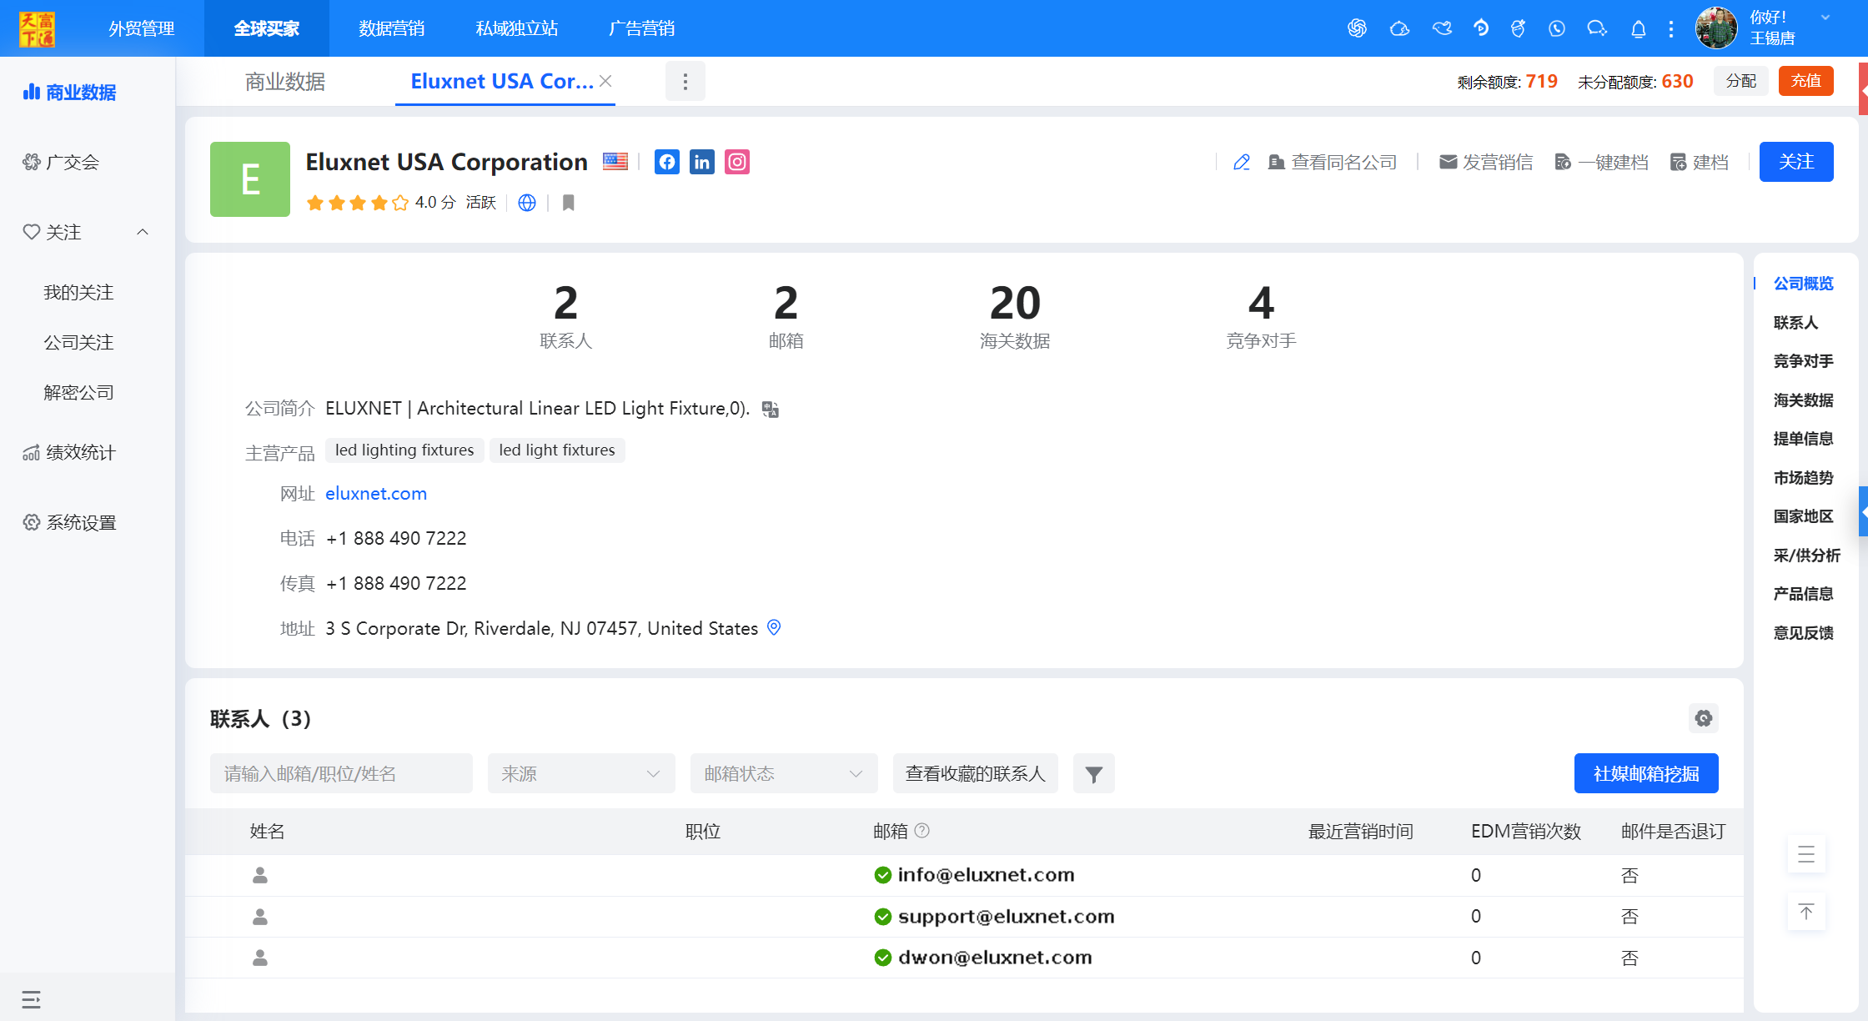1868x1021 pixels.
Task: Open 我的关注 in the sidebar
Action: click(78, 292)
